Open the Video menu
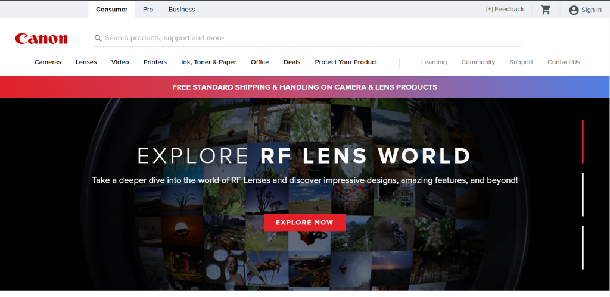This screenshot has height=297, width=610. pos(120,62)
